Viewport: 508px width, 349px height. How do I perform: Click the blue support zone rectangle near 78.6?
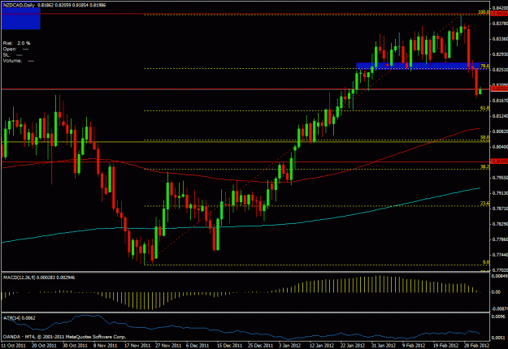[422, 66]
